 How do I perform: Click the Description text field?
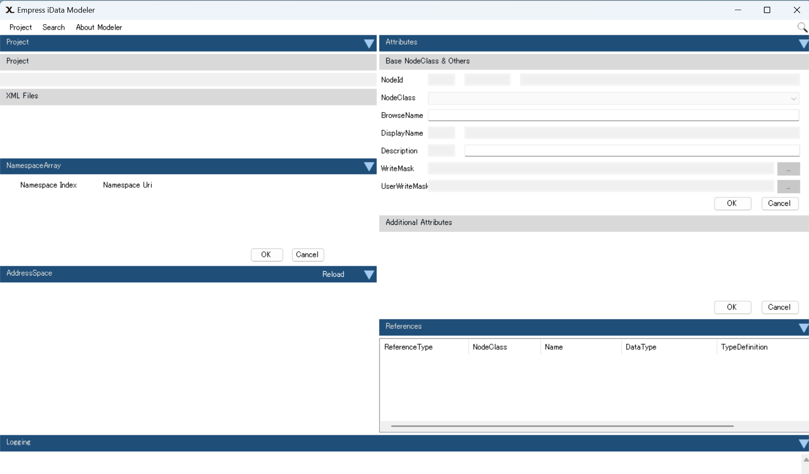click(x=632, y=151)
